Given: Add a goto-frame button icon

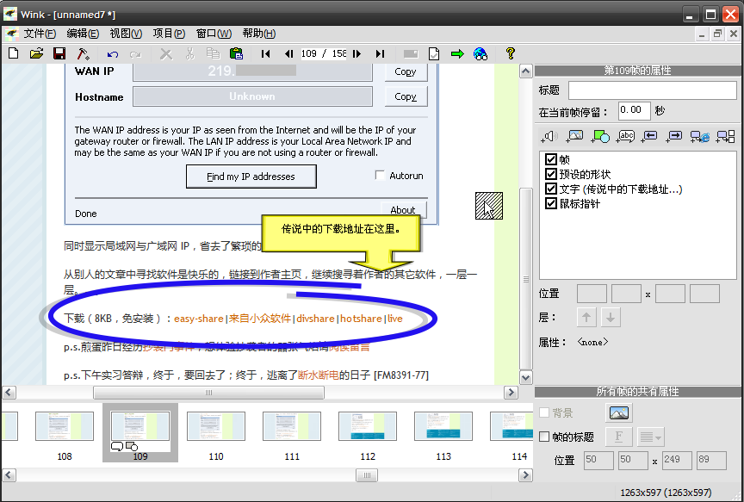Looking at the screenshot, I should coord(726,137).
